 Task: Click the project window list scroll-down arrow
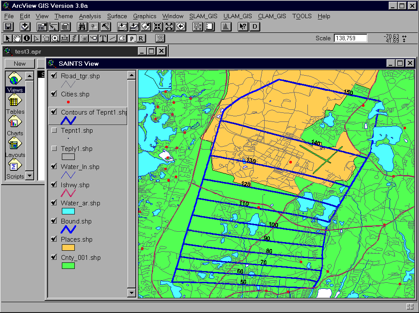pyautogui.click(x=29, y=176)
